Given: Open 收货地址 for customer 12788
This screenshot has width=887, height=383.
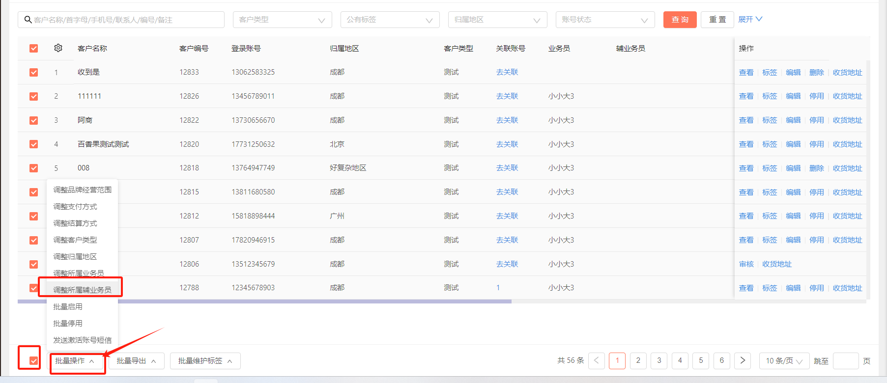Looking at the screenshot, I should point(847,288).
